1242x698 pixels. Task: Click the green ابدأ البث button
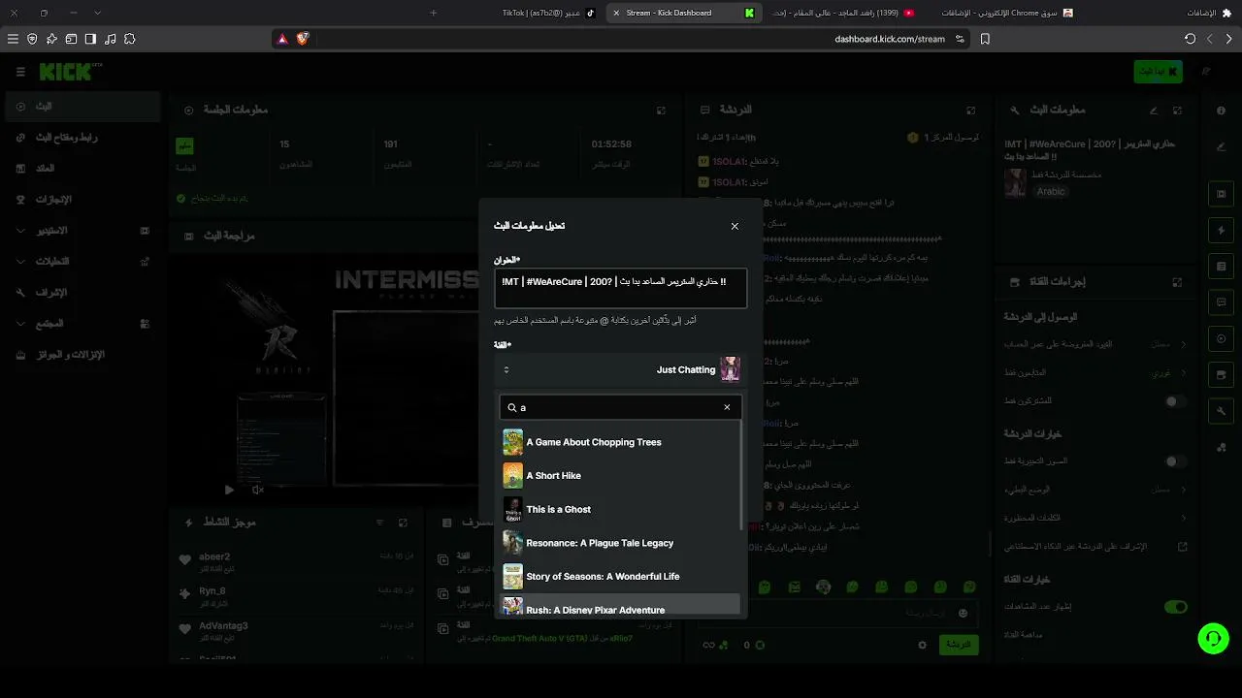point(1158,72)
